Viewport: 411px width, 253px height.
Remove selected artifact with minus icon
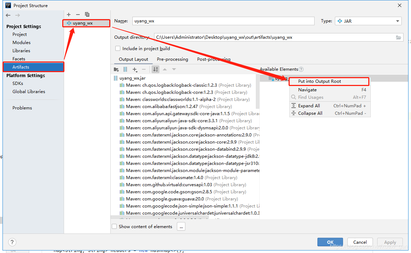tap(78, 15)
